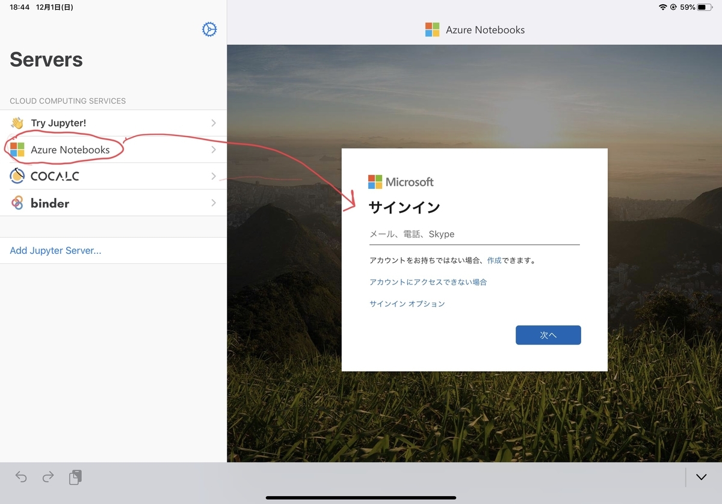Tap the home indicator bar at the bottom

click(x=361, y=497)
